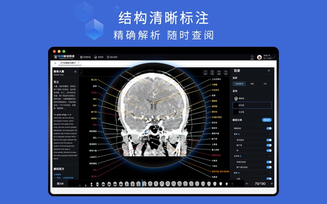Screen dimensions: 327x204
Task: Toggle the 躯干骨 switch under 骨学
Action: point(269,145)
